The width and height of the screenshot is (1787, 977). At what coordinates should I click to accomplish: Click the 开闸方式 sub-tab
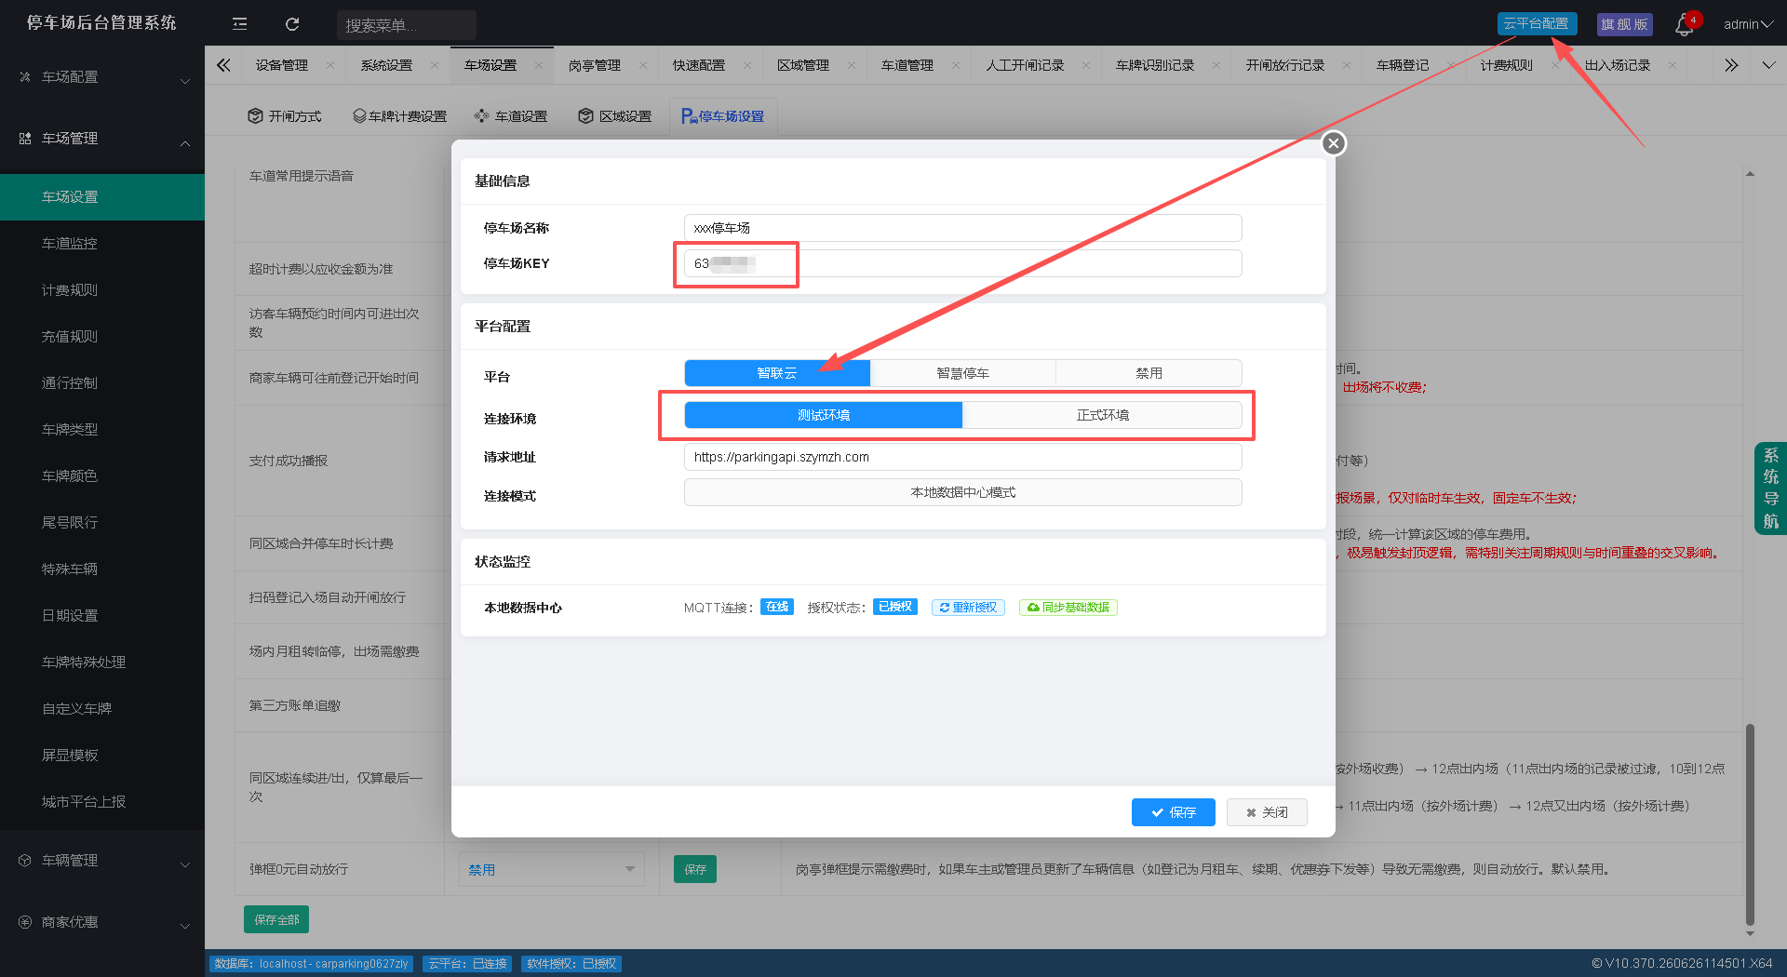[x=285, y=116]
